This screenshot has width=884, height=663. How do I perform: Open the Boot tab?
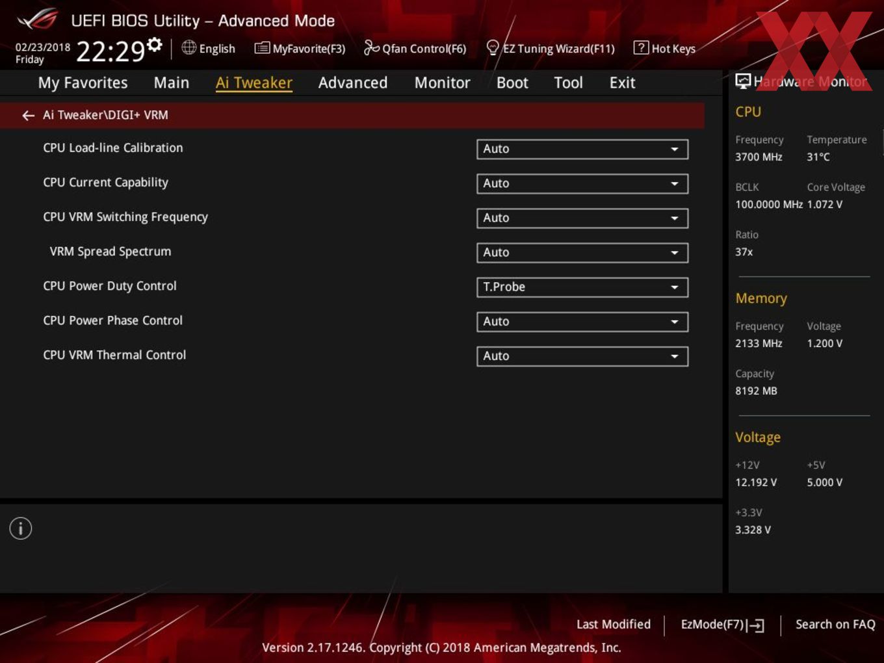pyautogui.click(x=512, y=83)
